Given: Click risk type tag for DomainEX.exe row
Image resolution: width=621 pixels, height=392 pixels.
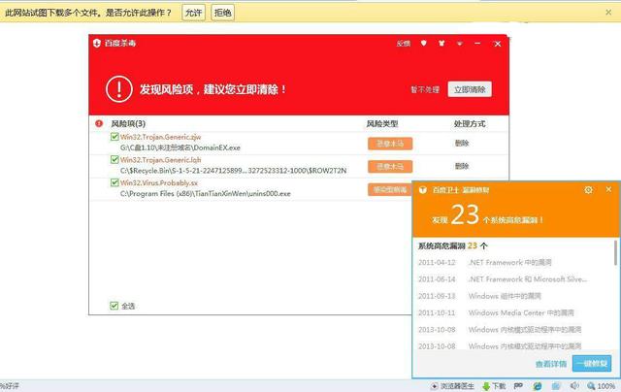Looking at the screenshot, I should coord(390,144).
